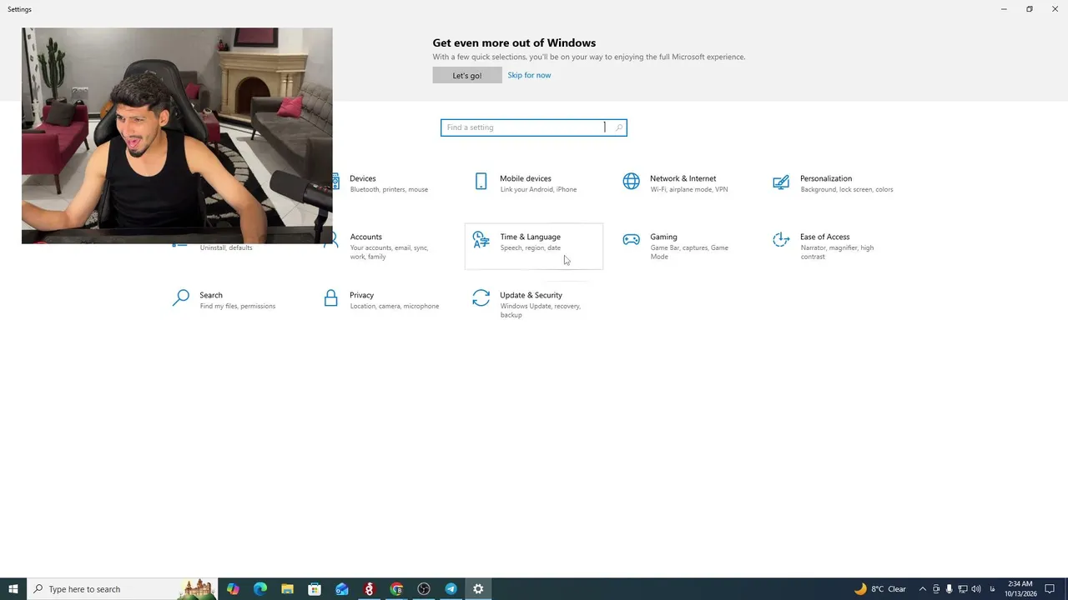Screen dimensions: 1068x600
Task: Switch to Google Chrome on the taskbar
Action: click(x=396, y=589)
